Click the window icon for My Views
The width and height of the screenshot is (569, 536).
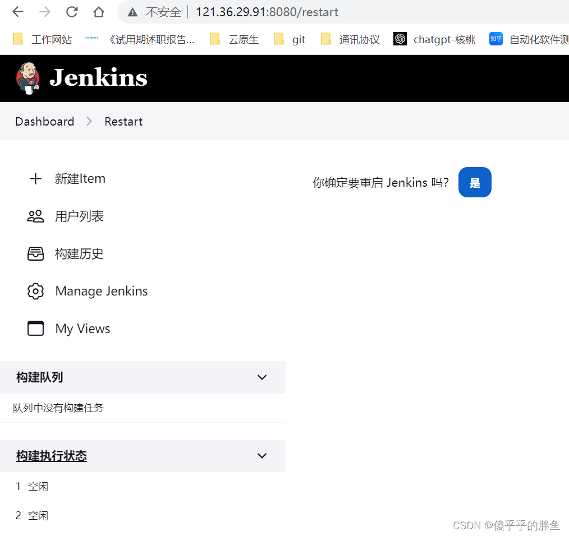click(x=35, y=329)
